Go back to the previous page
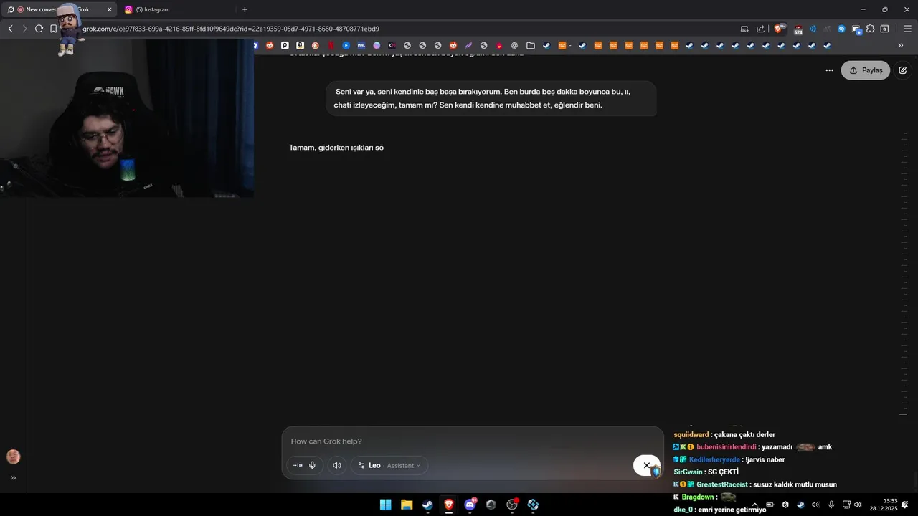 point(10,29)
